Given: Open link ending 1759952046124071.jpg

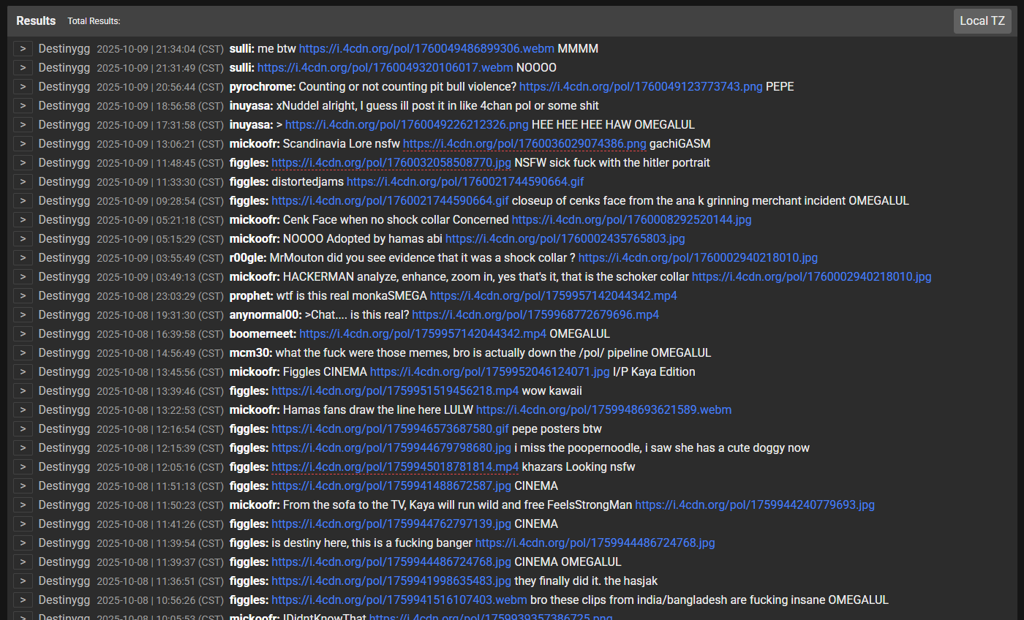Looking at the screenshot, I should click(x=490, y=371).
